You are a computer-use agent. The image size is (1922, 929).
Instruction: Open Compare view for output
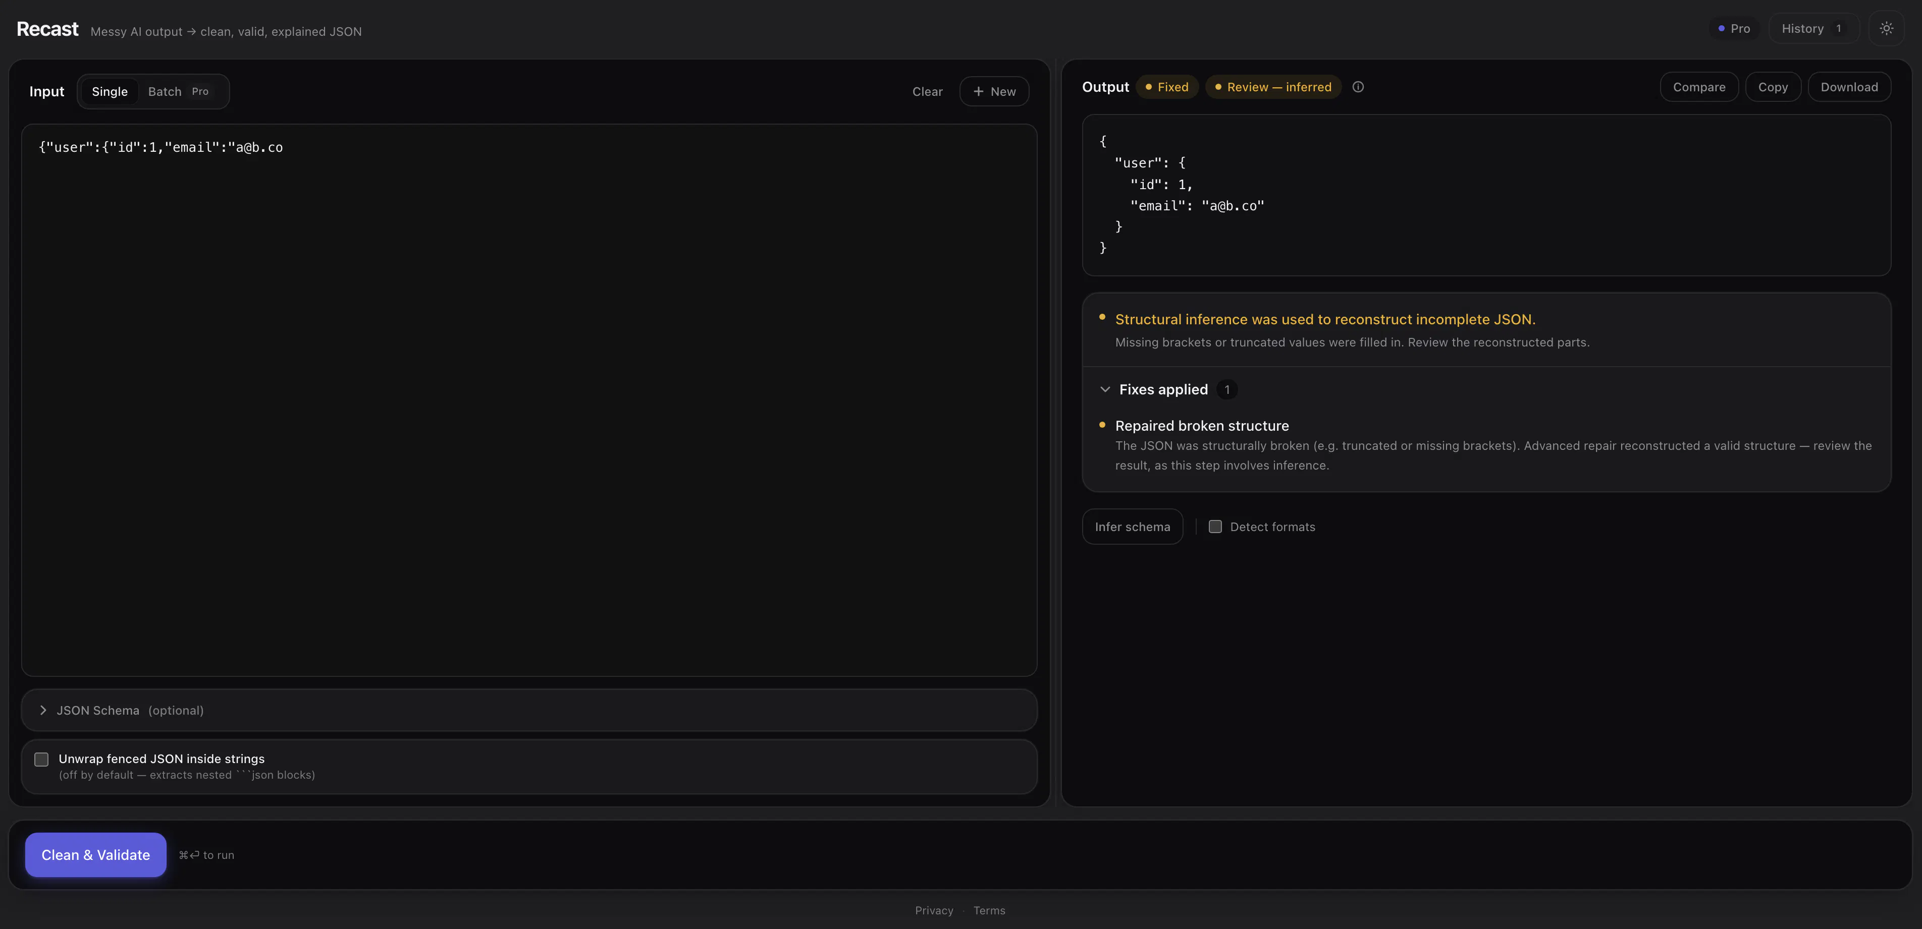point(1699,87)
